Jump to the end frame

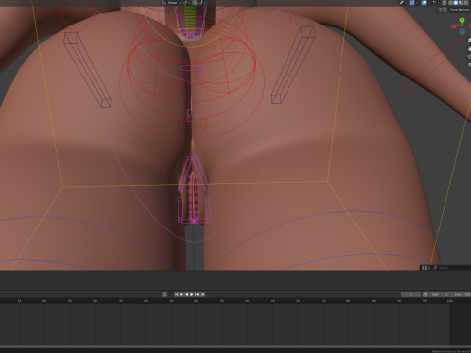202,294
